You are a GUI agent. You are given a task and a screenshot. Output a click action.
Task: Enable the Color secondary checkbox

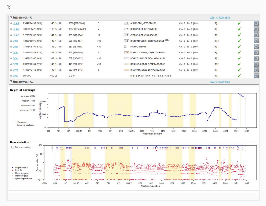pos(13,147)
